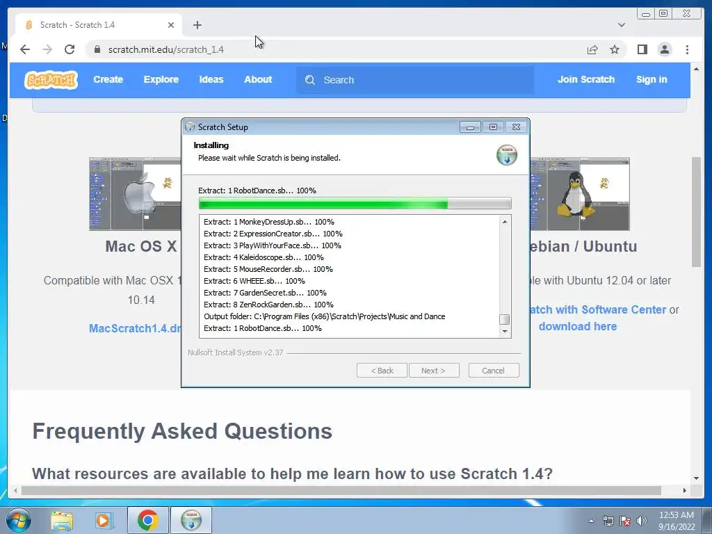Open Windows Media Player from taskbar
This screenshot has height=534, width=712.
(104, 520)
